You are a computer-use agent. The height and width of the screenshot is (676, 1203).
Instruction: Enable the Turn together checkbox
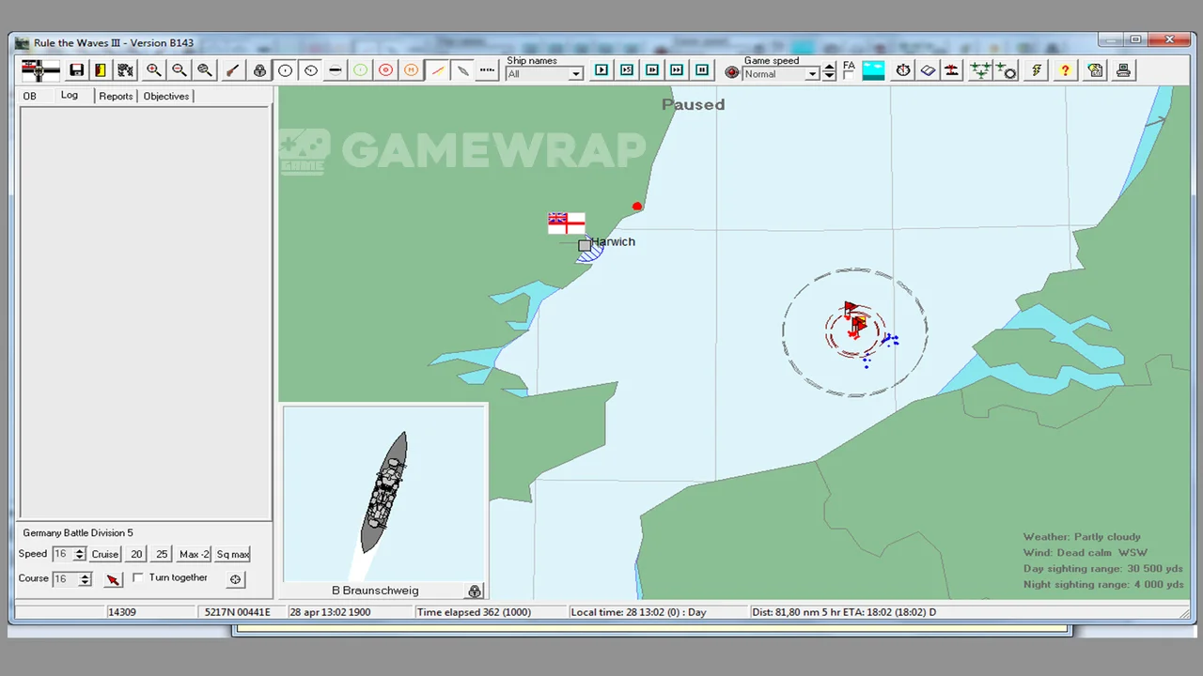tap(138, 577)
